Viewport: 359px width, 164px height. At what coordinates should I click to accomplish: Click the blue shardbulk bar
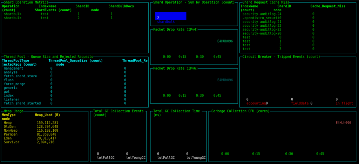coord(171,16)
